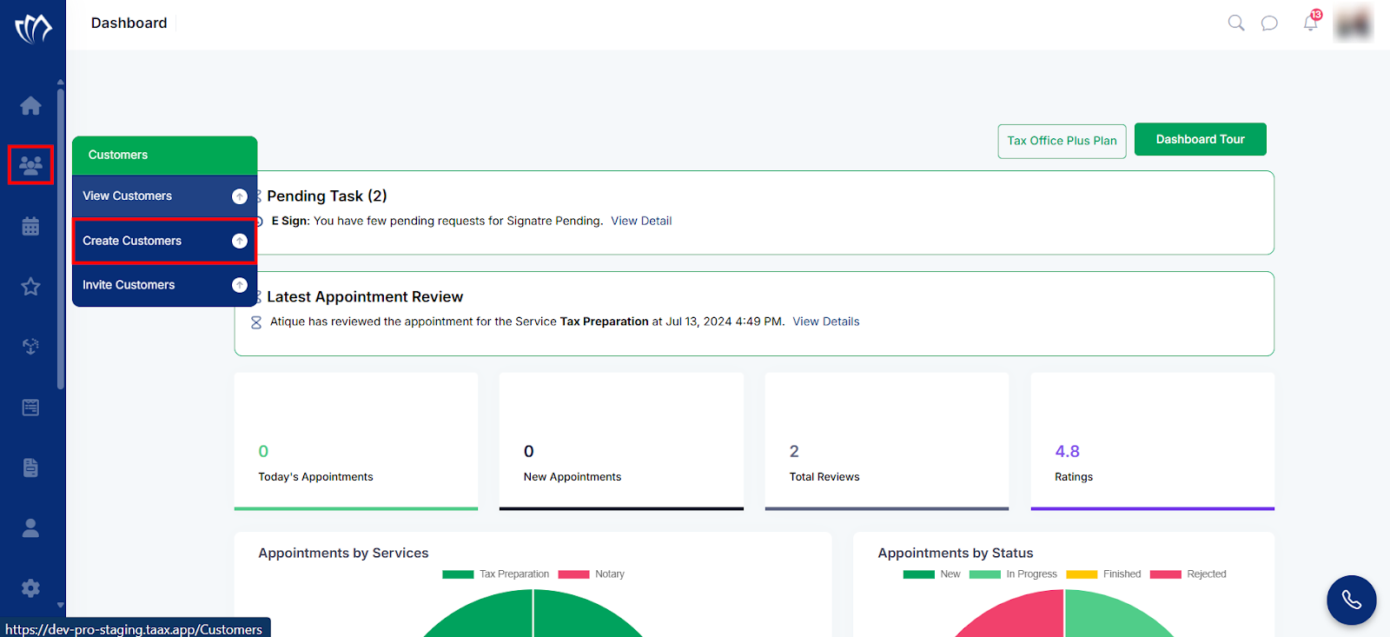Select the star reviews sidebar icon
This screenshot has height=637, width=1390.
pos(30,286)
